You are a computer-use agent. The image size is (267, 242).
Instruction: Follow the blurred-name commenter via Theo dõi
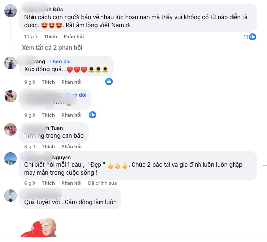click(76, 95)
